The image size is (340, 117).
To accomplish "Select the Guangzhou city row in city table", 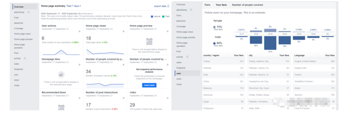I will [x=269, y=81].
